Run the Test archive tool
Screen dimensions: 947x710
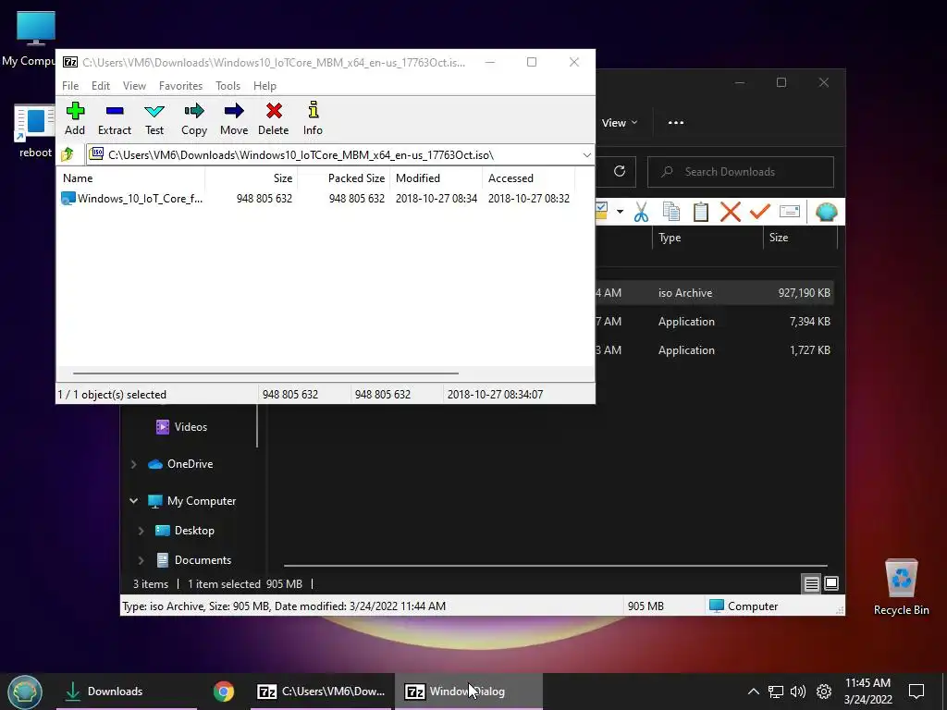click(x=154, y=118)
